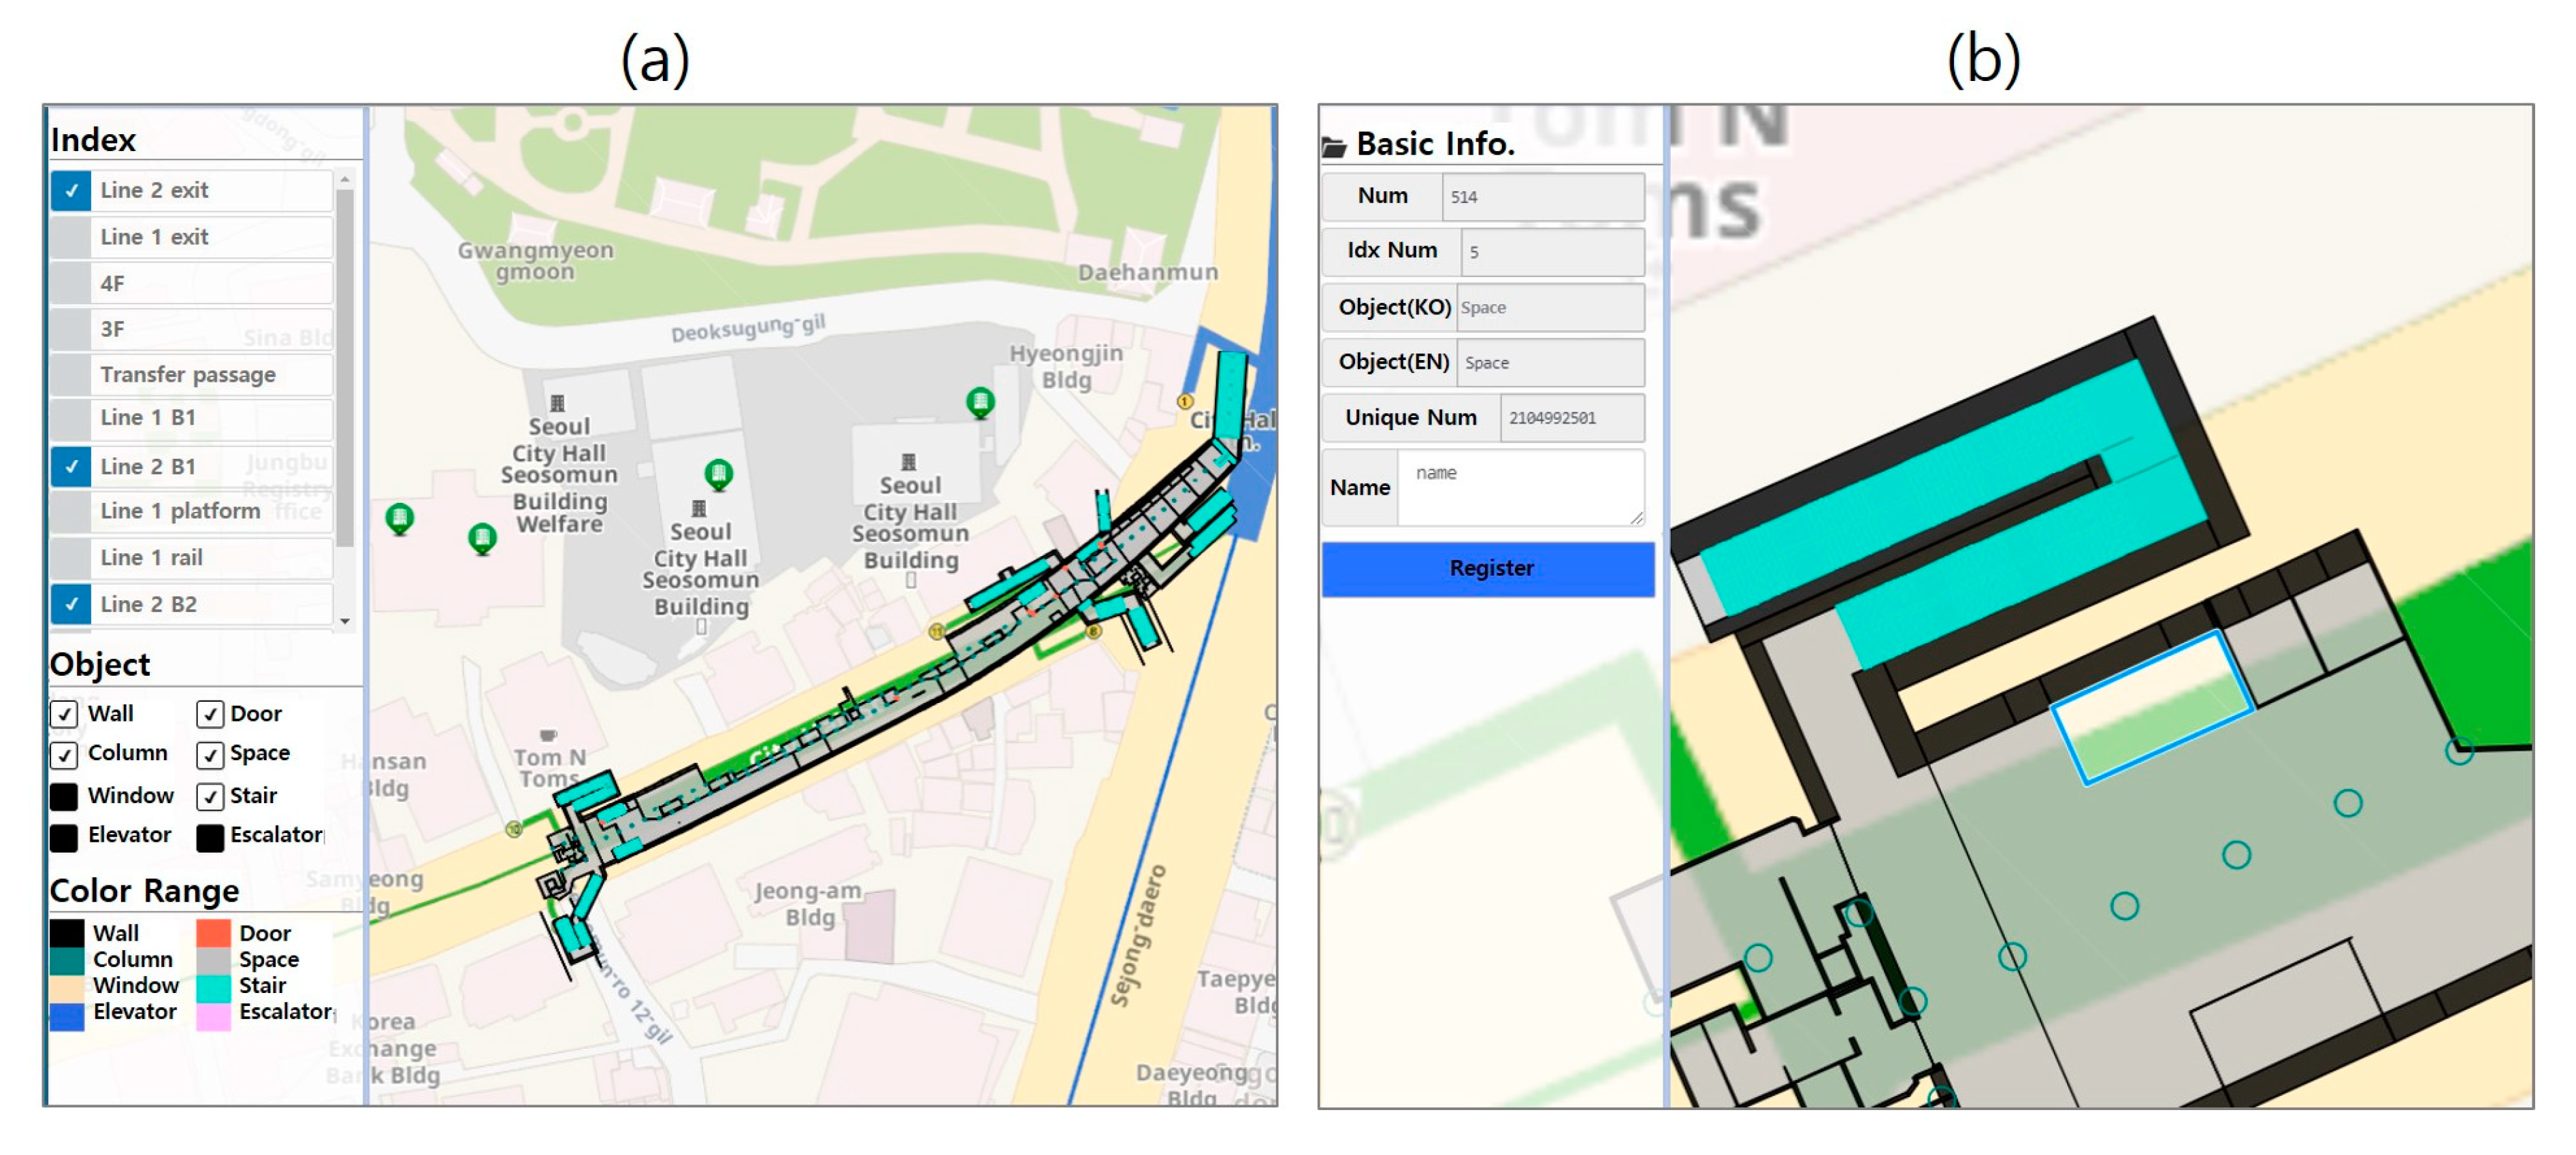Screen dimensions: 2576x1155
Task: Enable the Line 1 platform layer
Action: click(x=71, y=511)
